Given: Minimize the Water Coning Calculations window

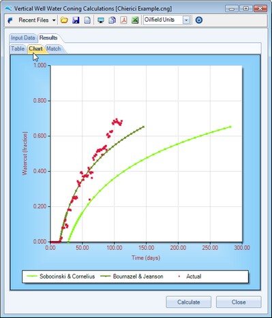Looking at the screenshot, I should [x=232, y=9].
